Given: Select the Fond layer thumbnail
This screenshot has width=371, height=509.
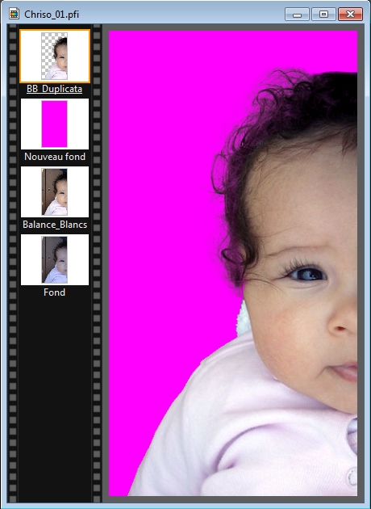Looking at the screenshot, I should coord(55,259).
